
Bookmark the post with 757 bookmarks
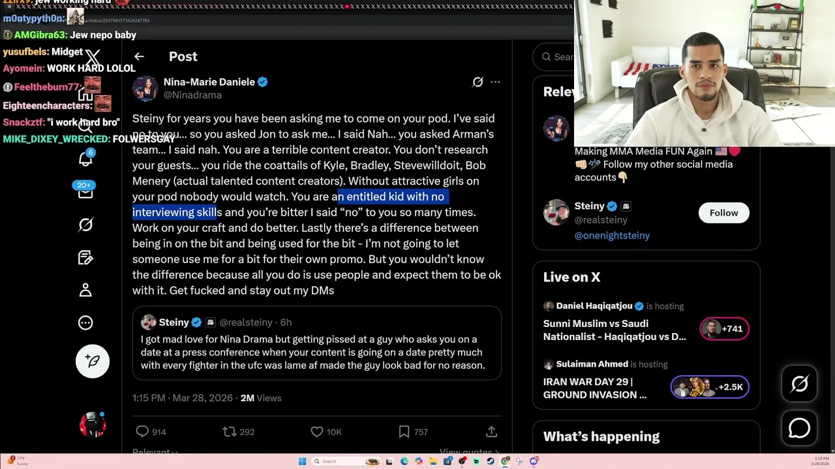(x=404, y=431)
